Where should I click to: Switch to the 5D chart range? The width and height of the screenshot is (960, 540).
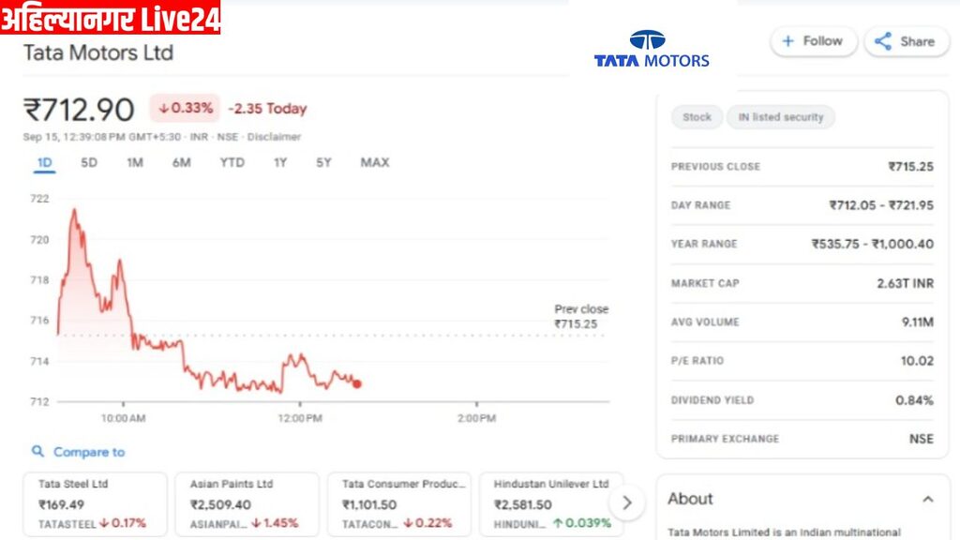click(89, 163)
